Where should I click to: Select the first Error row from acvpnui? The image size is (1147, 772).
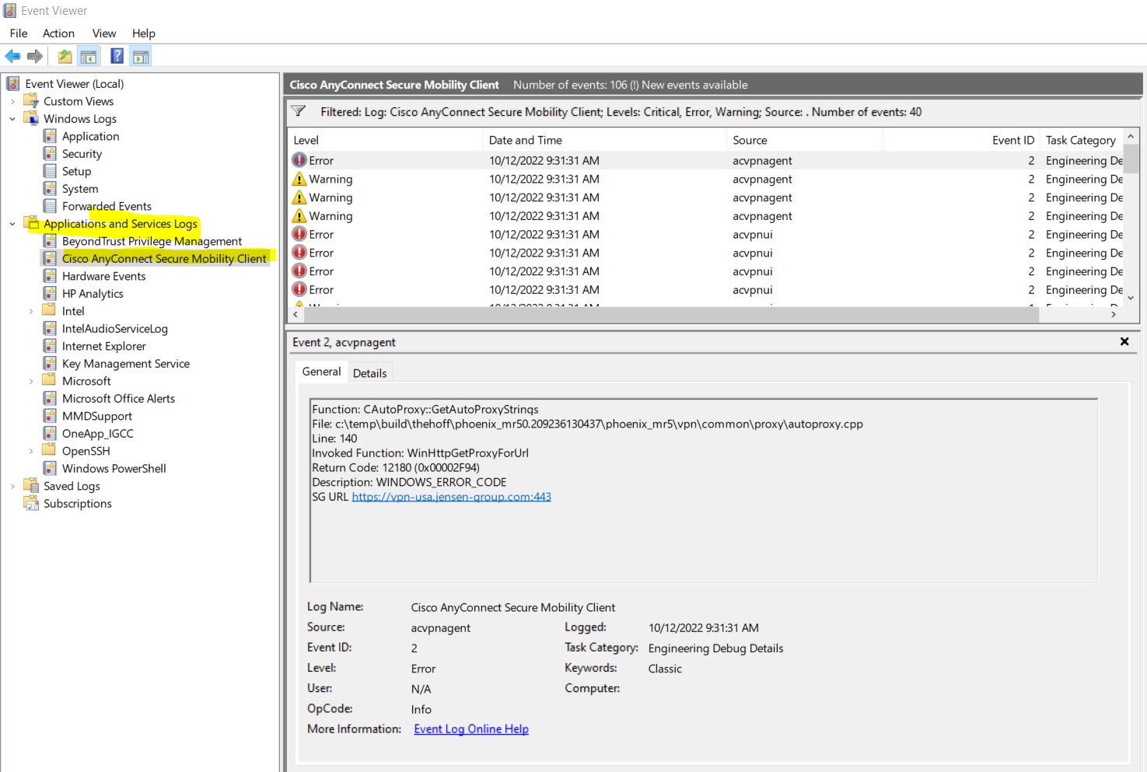tap(706, 235)
